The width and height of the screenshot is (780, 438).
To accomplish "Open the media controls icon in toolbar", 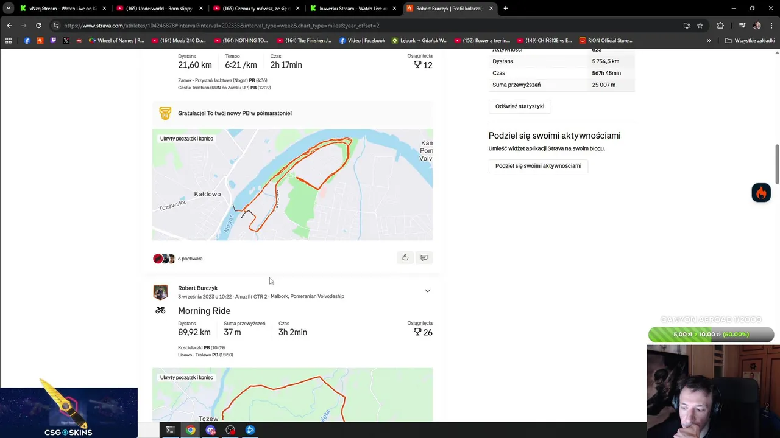I will click(x=742, y=26).
